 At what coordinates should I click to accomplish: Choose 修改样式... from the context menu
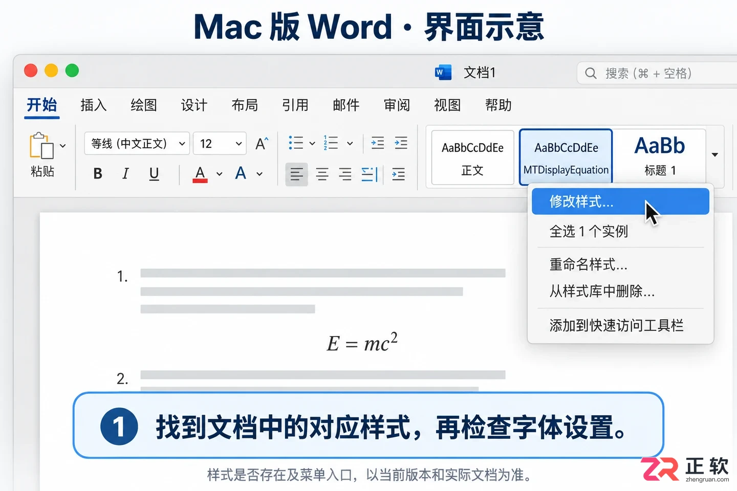[x=620, y=202]
